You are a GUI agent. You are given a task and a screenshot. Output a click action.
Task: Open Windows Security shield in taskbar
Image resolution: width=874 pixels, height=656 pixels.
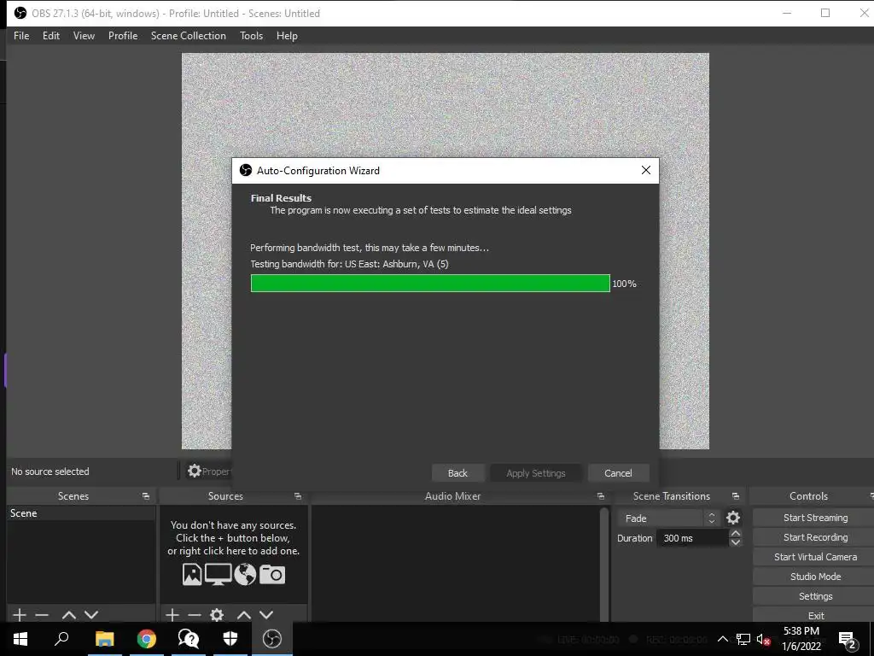[x=230, y=639]
